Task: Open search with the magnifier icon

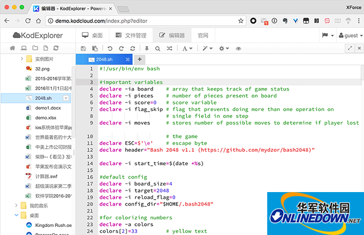Action: (x=158, y=48)
